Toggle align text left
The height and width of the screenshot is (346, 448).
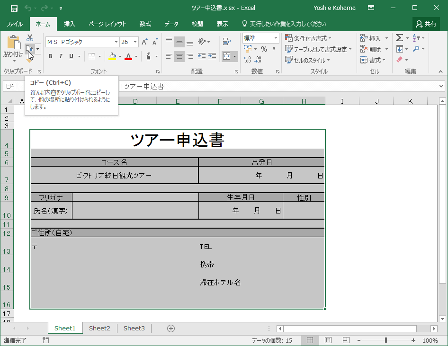coord(169,56)
